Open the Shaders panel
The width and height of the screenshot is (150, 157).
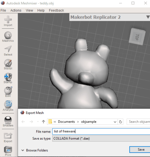pos(8,122)
